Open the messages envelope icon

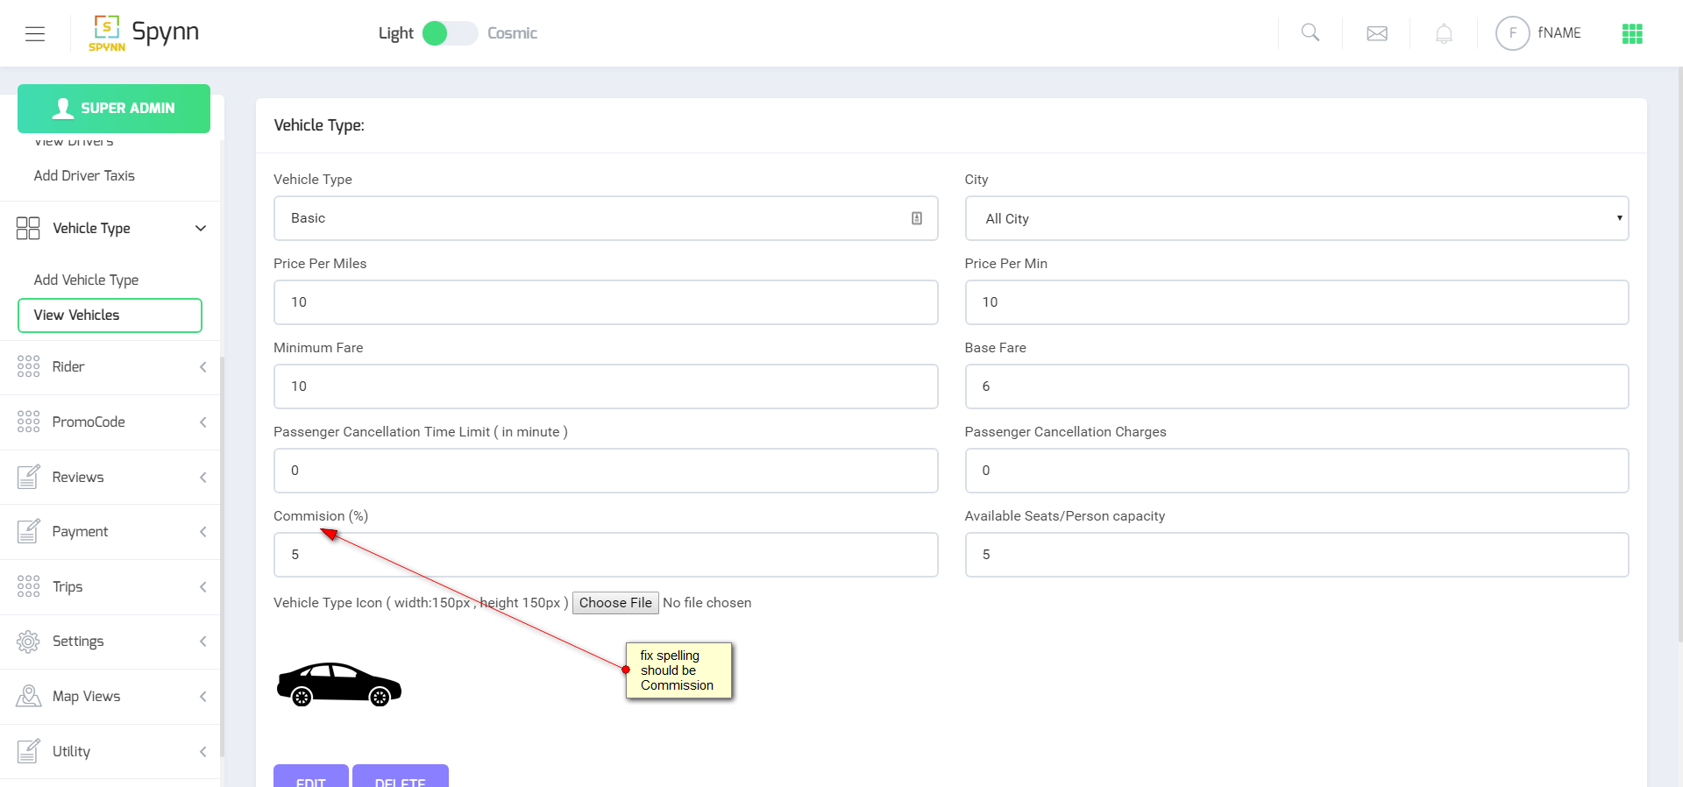click(1377, 33)
